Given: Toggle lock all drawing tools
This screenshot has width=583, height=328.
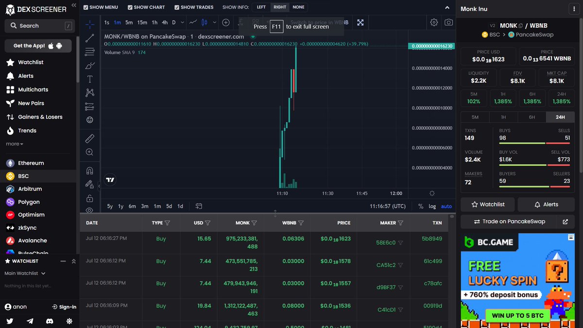Looking at the screenshot, I should [90, 198].
